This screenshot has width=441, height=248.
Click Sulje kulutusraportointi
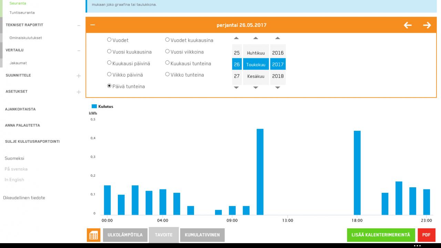pyautogui.click(x=32, y=141)
